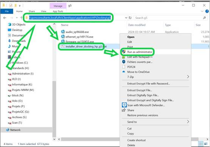Open Quick Access Toolbar customize dropdown
The image size is (210, 147).
[20, 6]
